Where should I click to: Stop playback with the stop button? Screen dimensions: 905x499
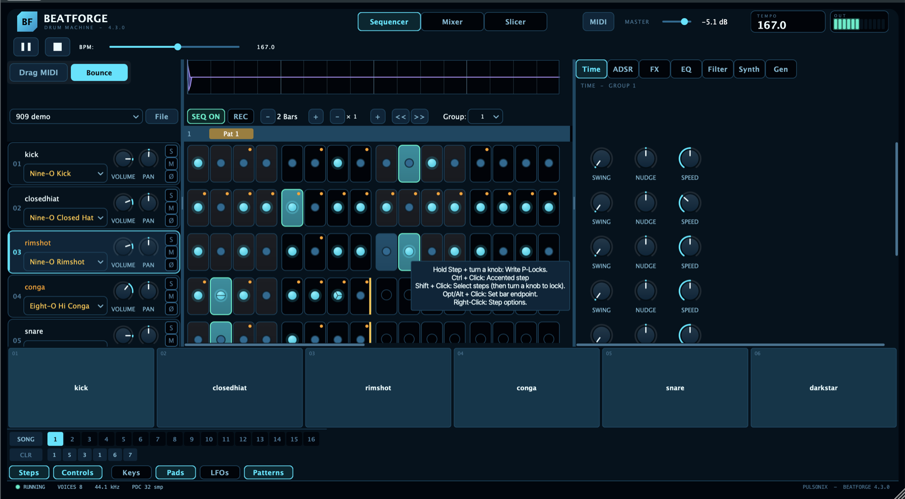(x=57, y=47)
